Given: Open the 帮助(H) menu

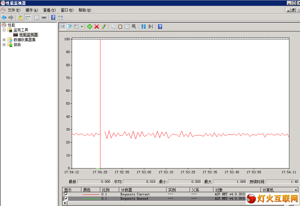Looking at the screenshot, I should pyautogui.click(x=85, y=10).
